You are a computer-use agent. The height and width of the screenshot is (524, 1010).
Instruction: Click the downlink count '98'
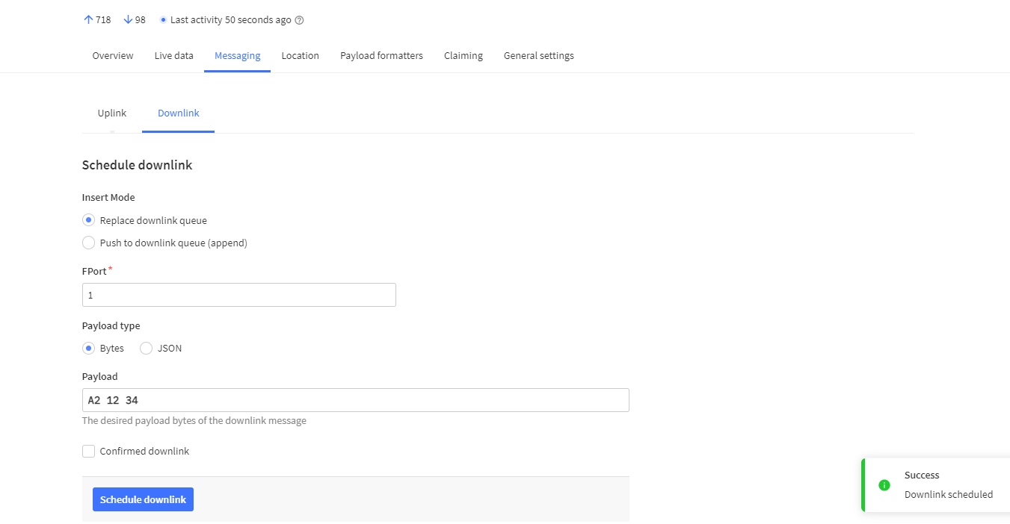pos(141,20)
